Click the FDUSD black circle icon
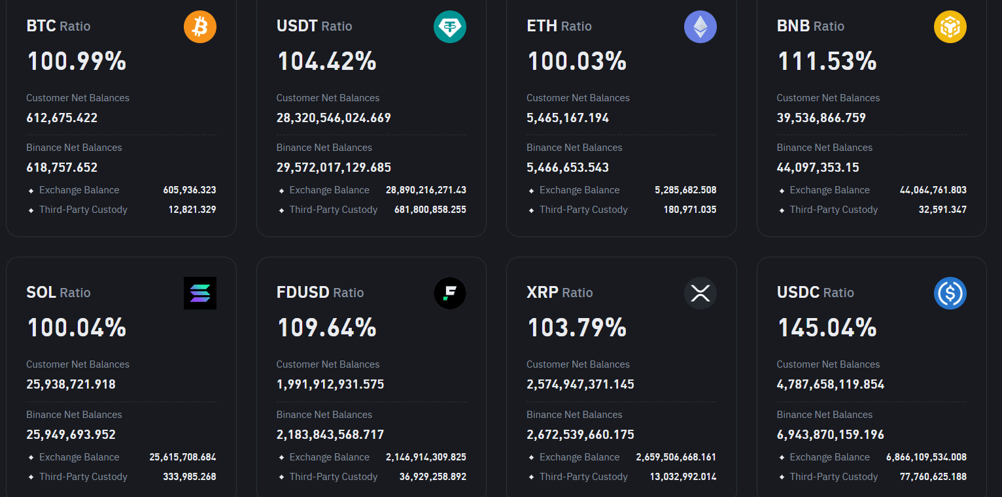Viewport: 1002px width, 497px height. click(450, 293)
